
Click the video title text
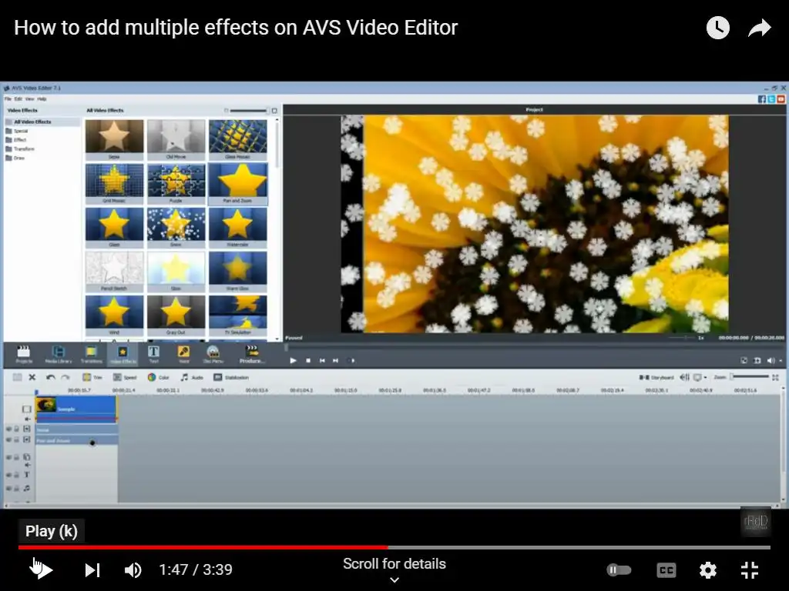pos(236,28)
